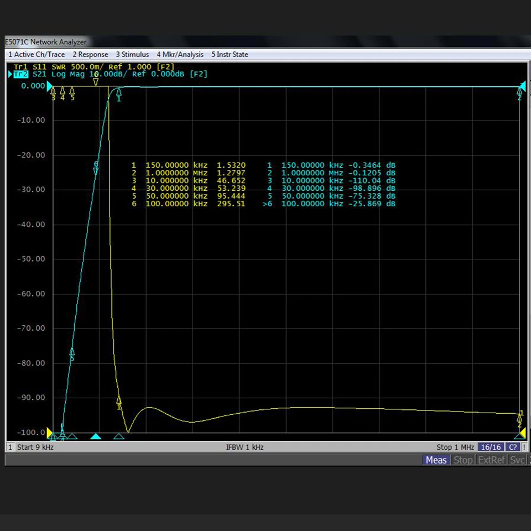Click the Meas status indicator
Image resolution: width=531 pixels, height=531 pixels.
click(436, 460)
